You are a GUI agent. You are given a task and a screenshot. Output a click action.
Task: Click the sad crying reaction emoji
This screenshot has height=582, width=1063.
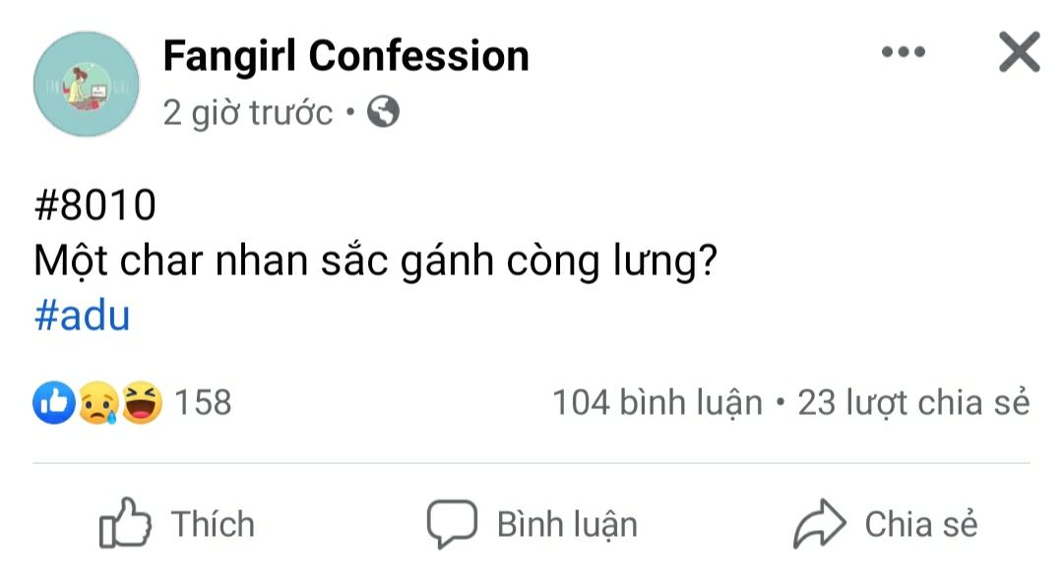[98, 403]
